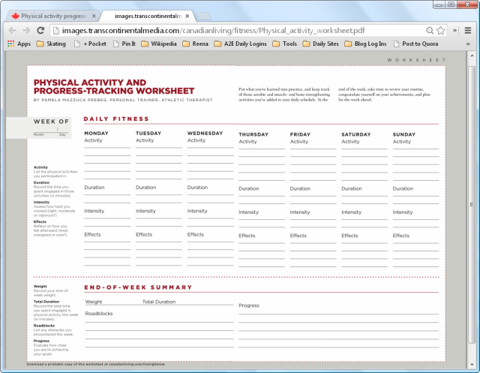Viewport: 480px width, 373px height.
Task: Open the A2E Daily Logins folder
Action: point(240,44)
